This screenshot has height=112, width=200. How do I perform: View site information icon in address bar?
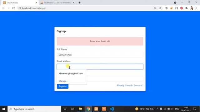click(x=20, y=8)
